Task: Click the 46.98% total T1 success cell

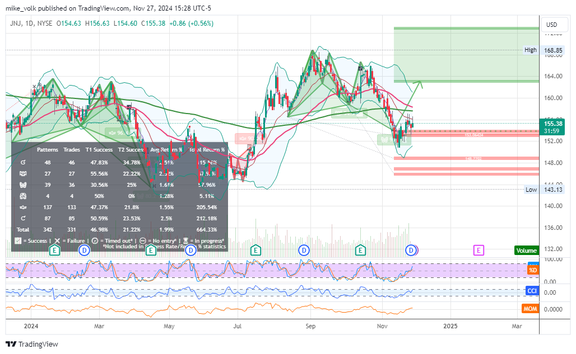Action: tap(99, 229)
